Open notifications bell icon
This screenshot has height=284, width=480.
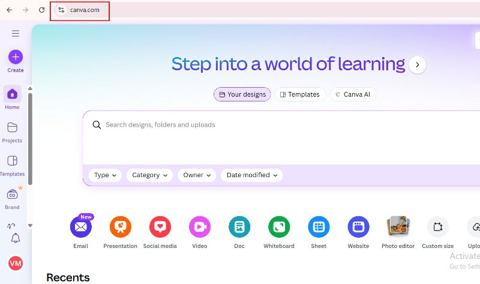(16, 238)
